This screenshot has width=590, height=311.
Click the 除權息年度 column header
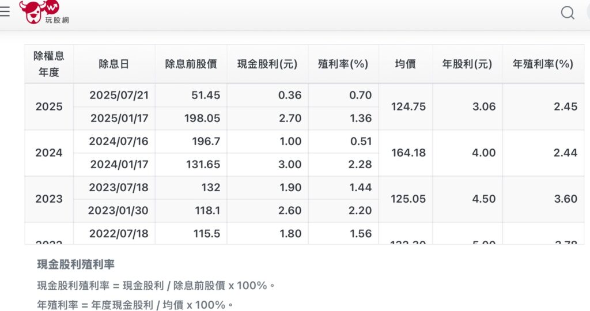(x=49, y=64)
